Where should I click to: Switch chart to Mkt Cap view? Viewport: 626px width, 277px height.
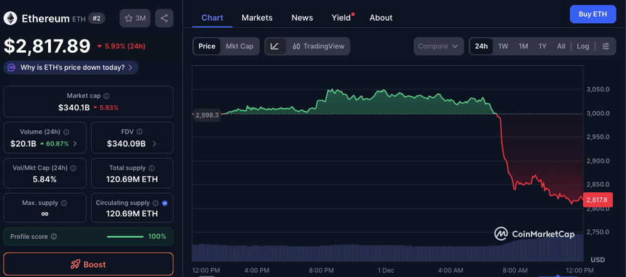pyautogui.click(x=239, y=46)
